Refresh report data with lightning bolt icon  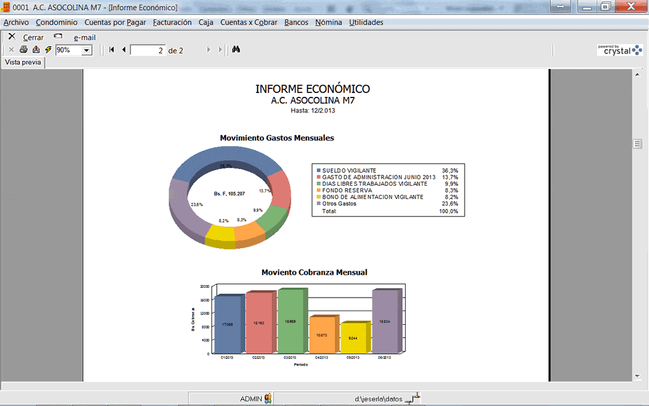click(47, 49)
